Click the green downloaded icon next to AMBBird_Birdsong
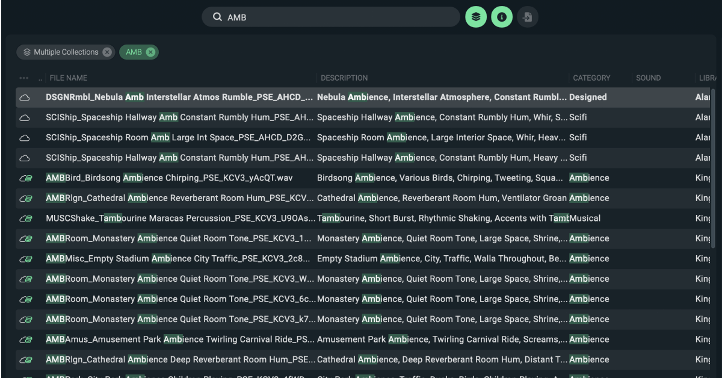This screenshot has height=378, width=722. coord(25,178)
